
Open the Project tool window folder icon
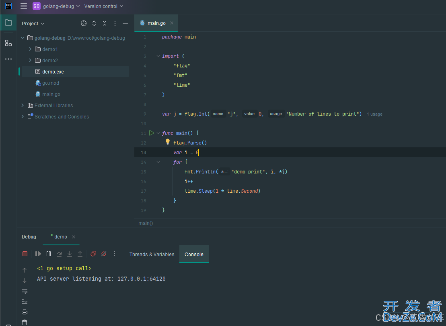8,22
